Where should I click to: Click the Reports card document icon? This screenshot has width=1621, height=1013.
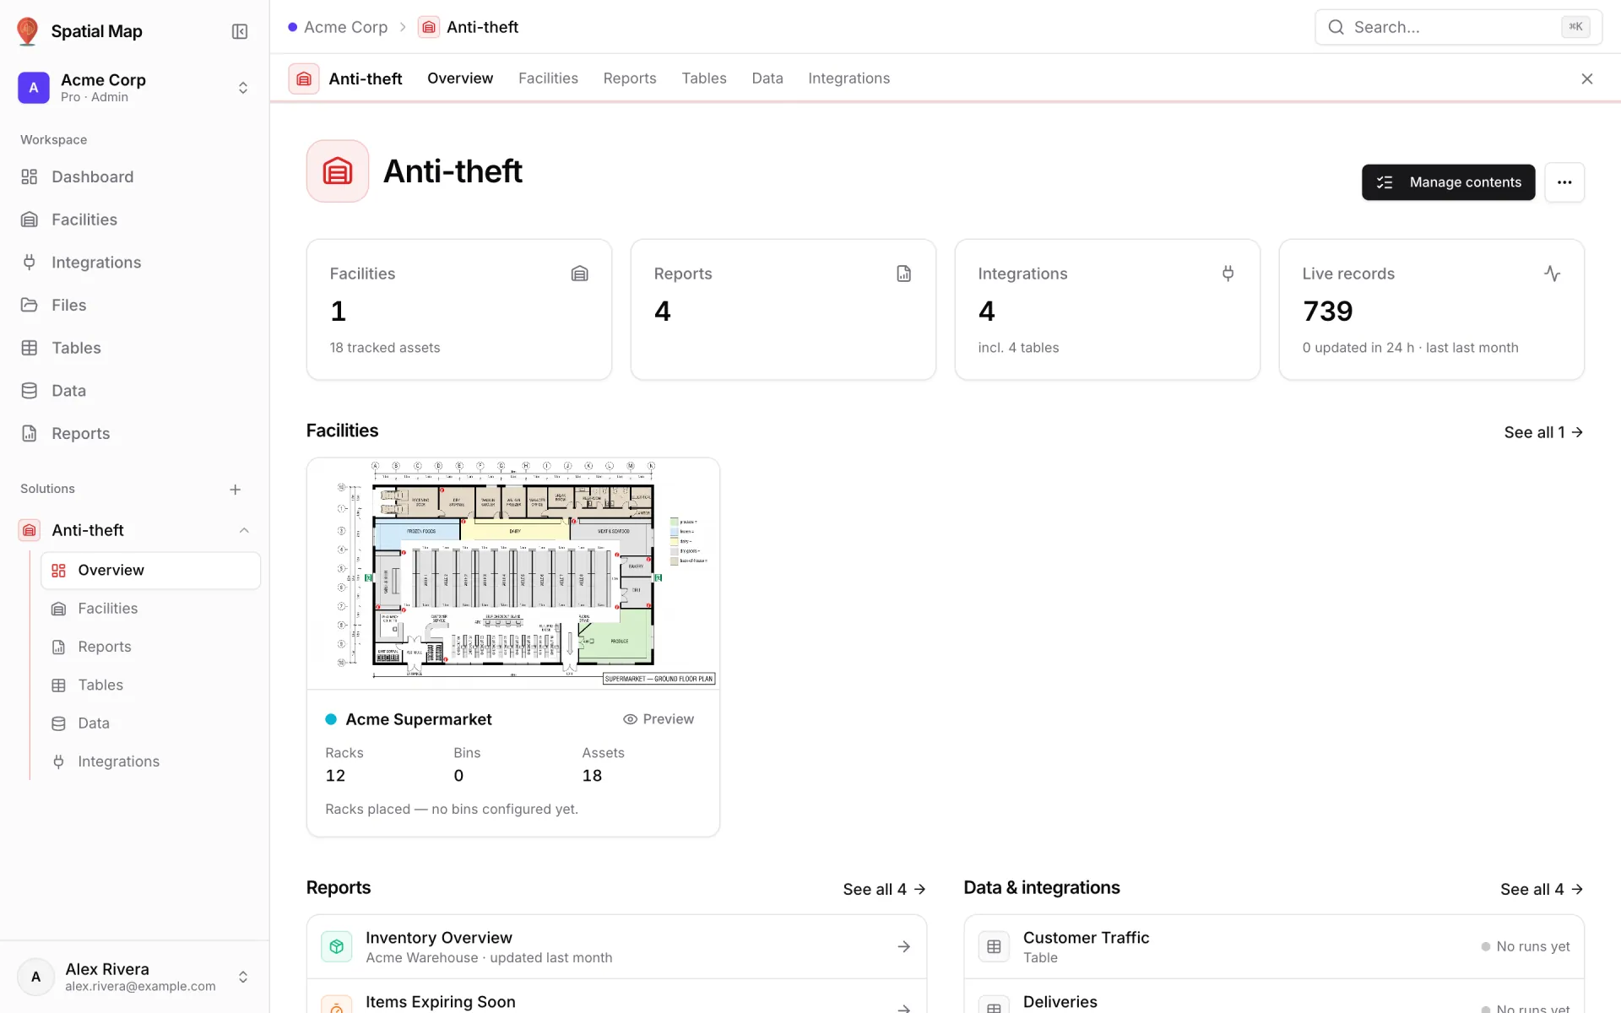[x=903, y=274]
